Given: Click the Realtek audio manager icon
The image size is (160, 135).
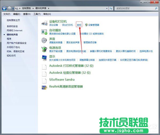Looking at the screenshot, I should coord(44,88).
